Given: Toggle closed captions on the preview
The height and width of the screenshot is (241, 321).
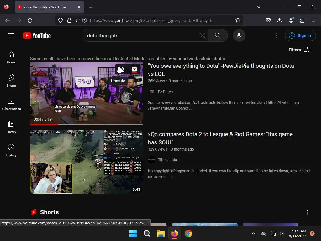Looking at the screenshot, I should point(134,69).
